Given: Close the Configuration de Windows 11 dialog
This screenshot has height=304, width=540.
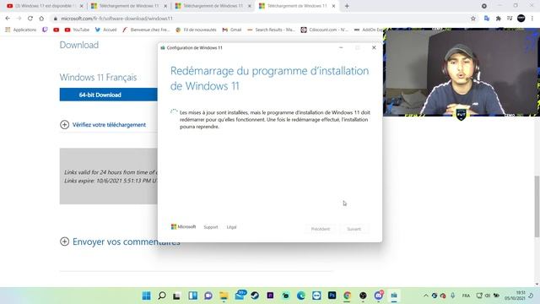Looking at the screenshot, I should click(374, 47).
